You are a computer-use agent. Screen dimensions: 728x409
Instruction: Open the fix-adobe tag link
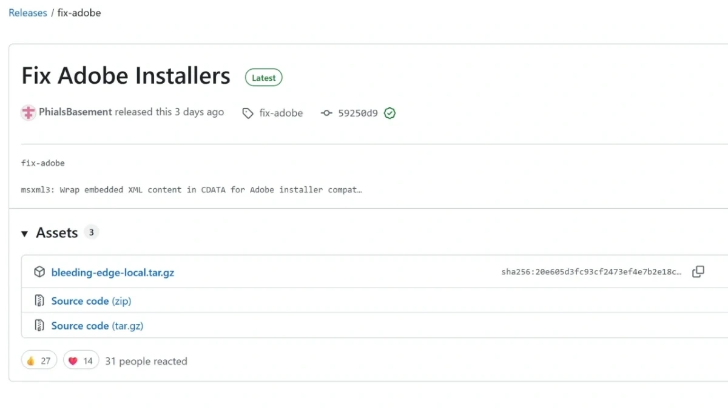tap(280, 113)
